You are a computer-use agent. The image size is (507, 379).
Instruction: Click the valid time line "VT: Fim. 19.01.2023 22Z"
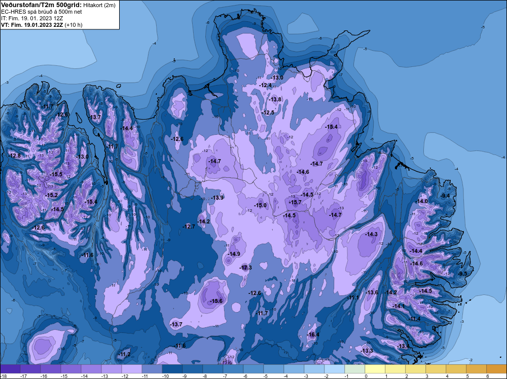[x=32, y=25]
